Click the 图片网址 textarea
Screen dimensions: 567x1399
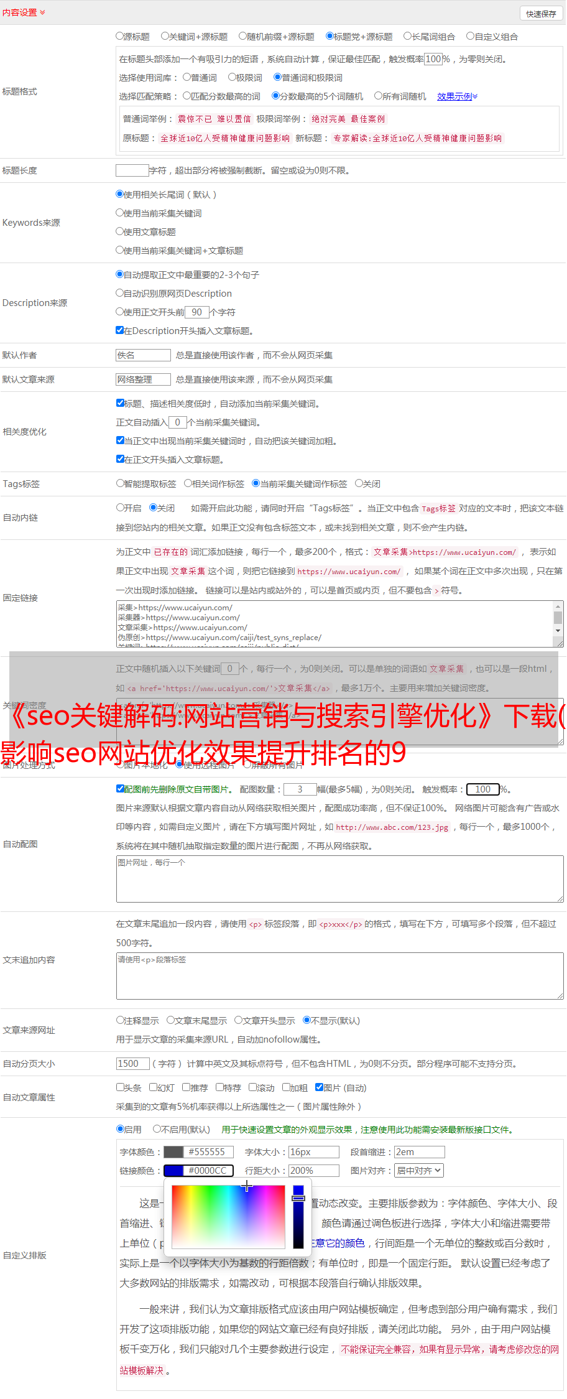pos(340,879)
